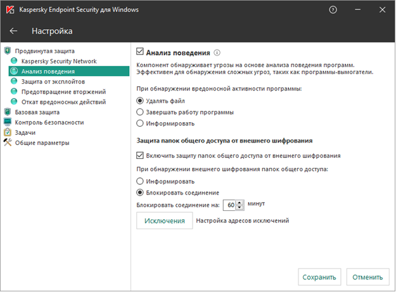
Task: Click the Исключения button
Action: (x=165, y=220)
